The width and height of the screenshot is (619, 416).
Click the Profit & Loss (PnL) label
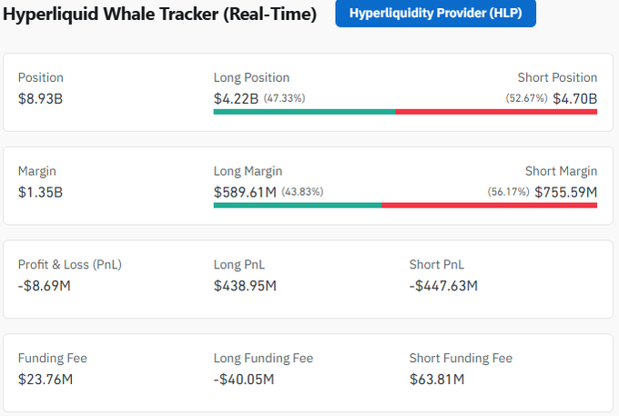pos(70,265)
